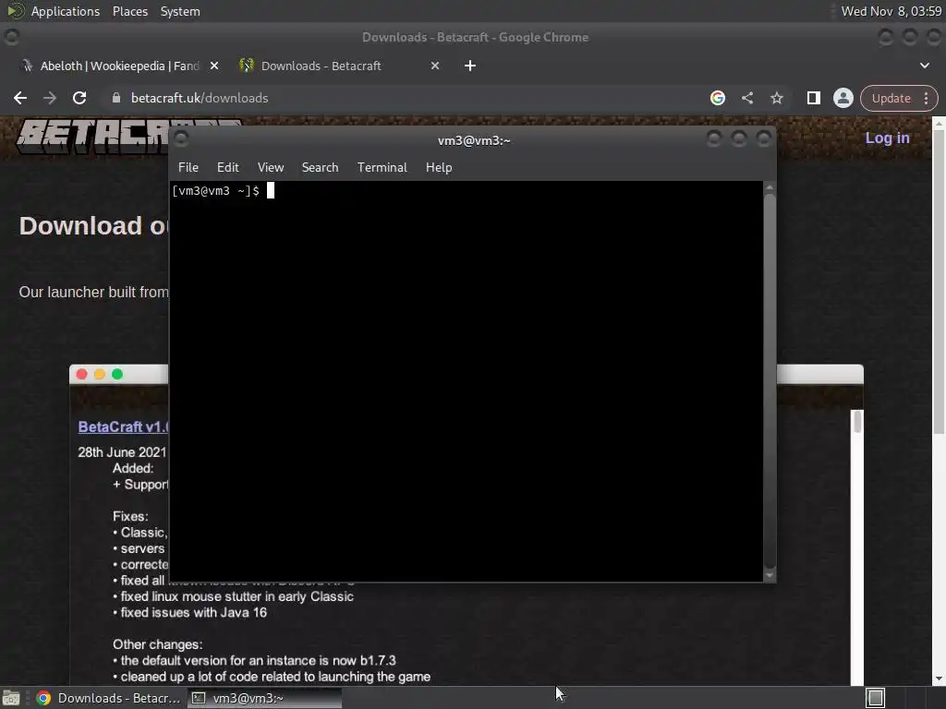Click terminal scrollbar down arrow

pos(770,575)
